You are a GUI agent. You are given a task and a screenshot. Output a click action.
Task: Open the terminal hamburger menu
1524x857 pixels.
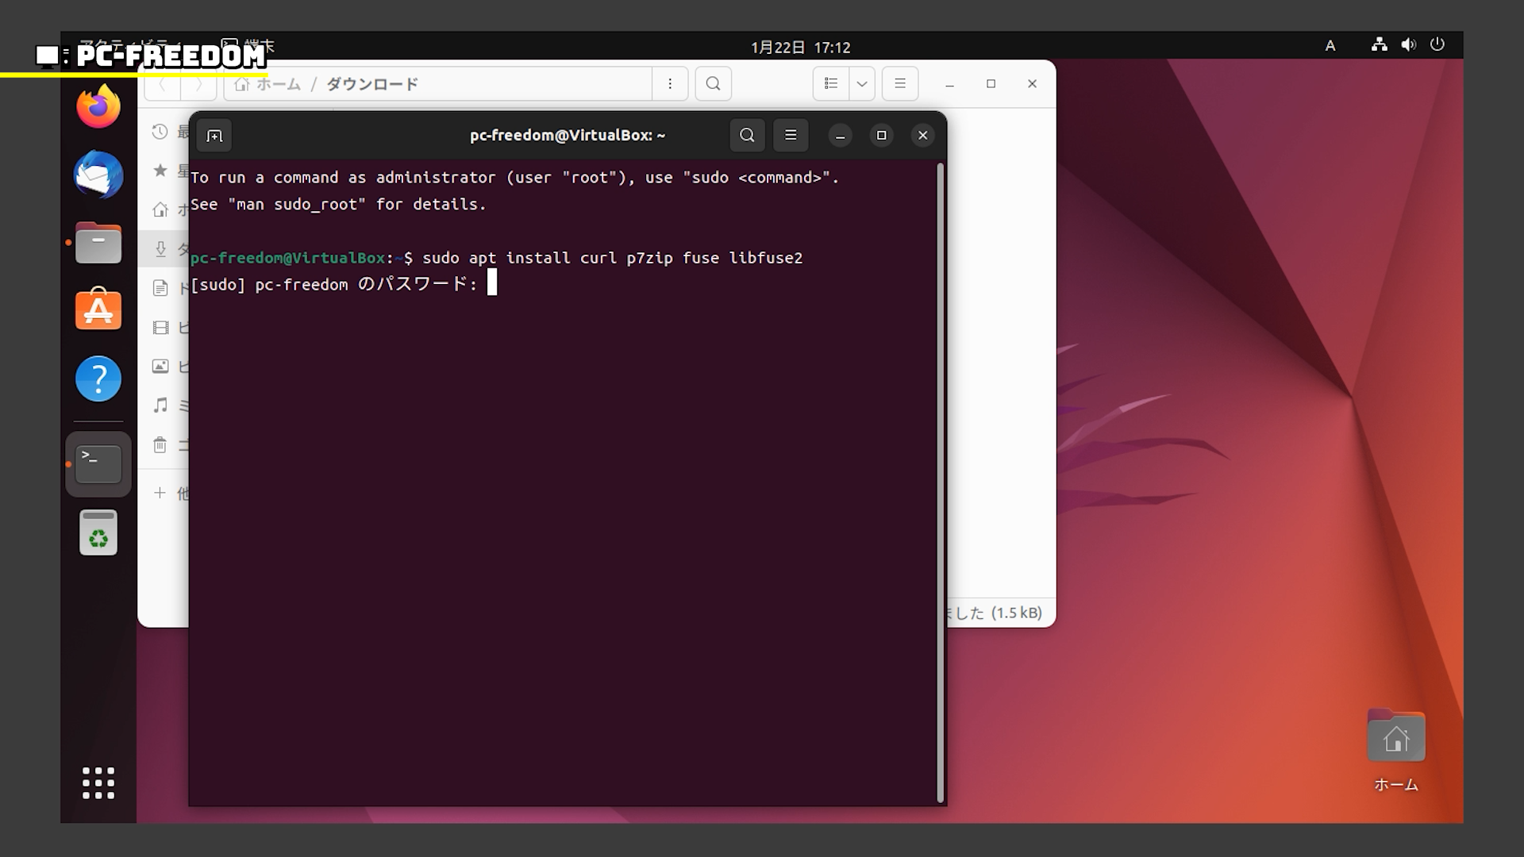791,136
